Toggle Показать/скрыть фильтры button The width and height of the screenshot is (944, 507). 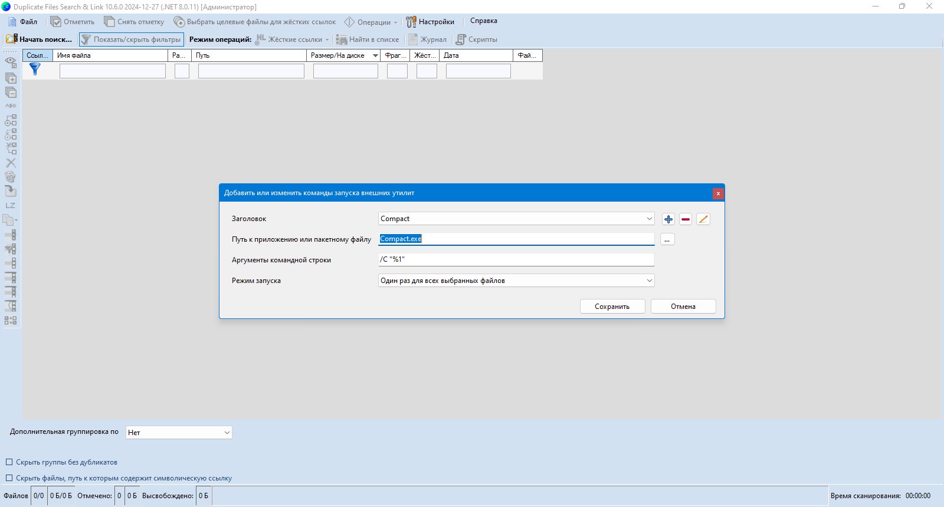(x=132, y=39)
